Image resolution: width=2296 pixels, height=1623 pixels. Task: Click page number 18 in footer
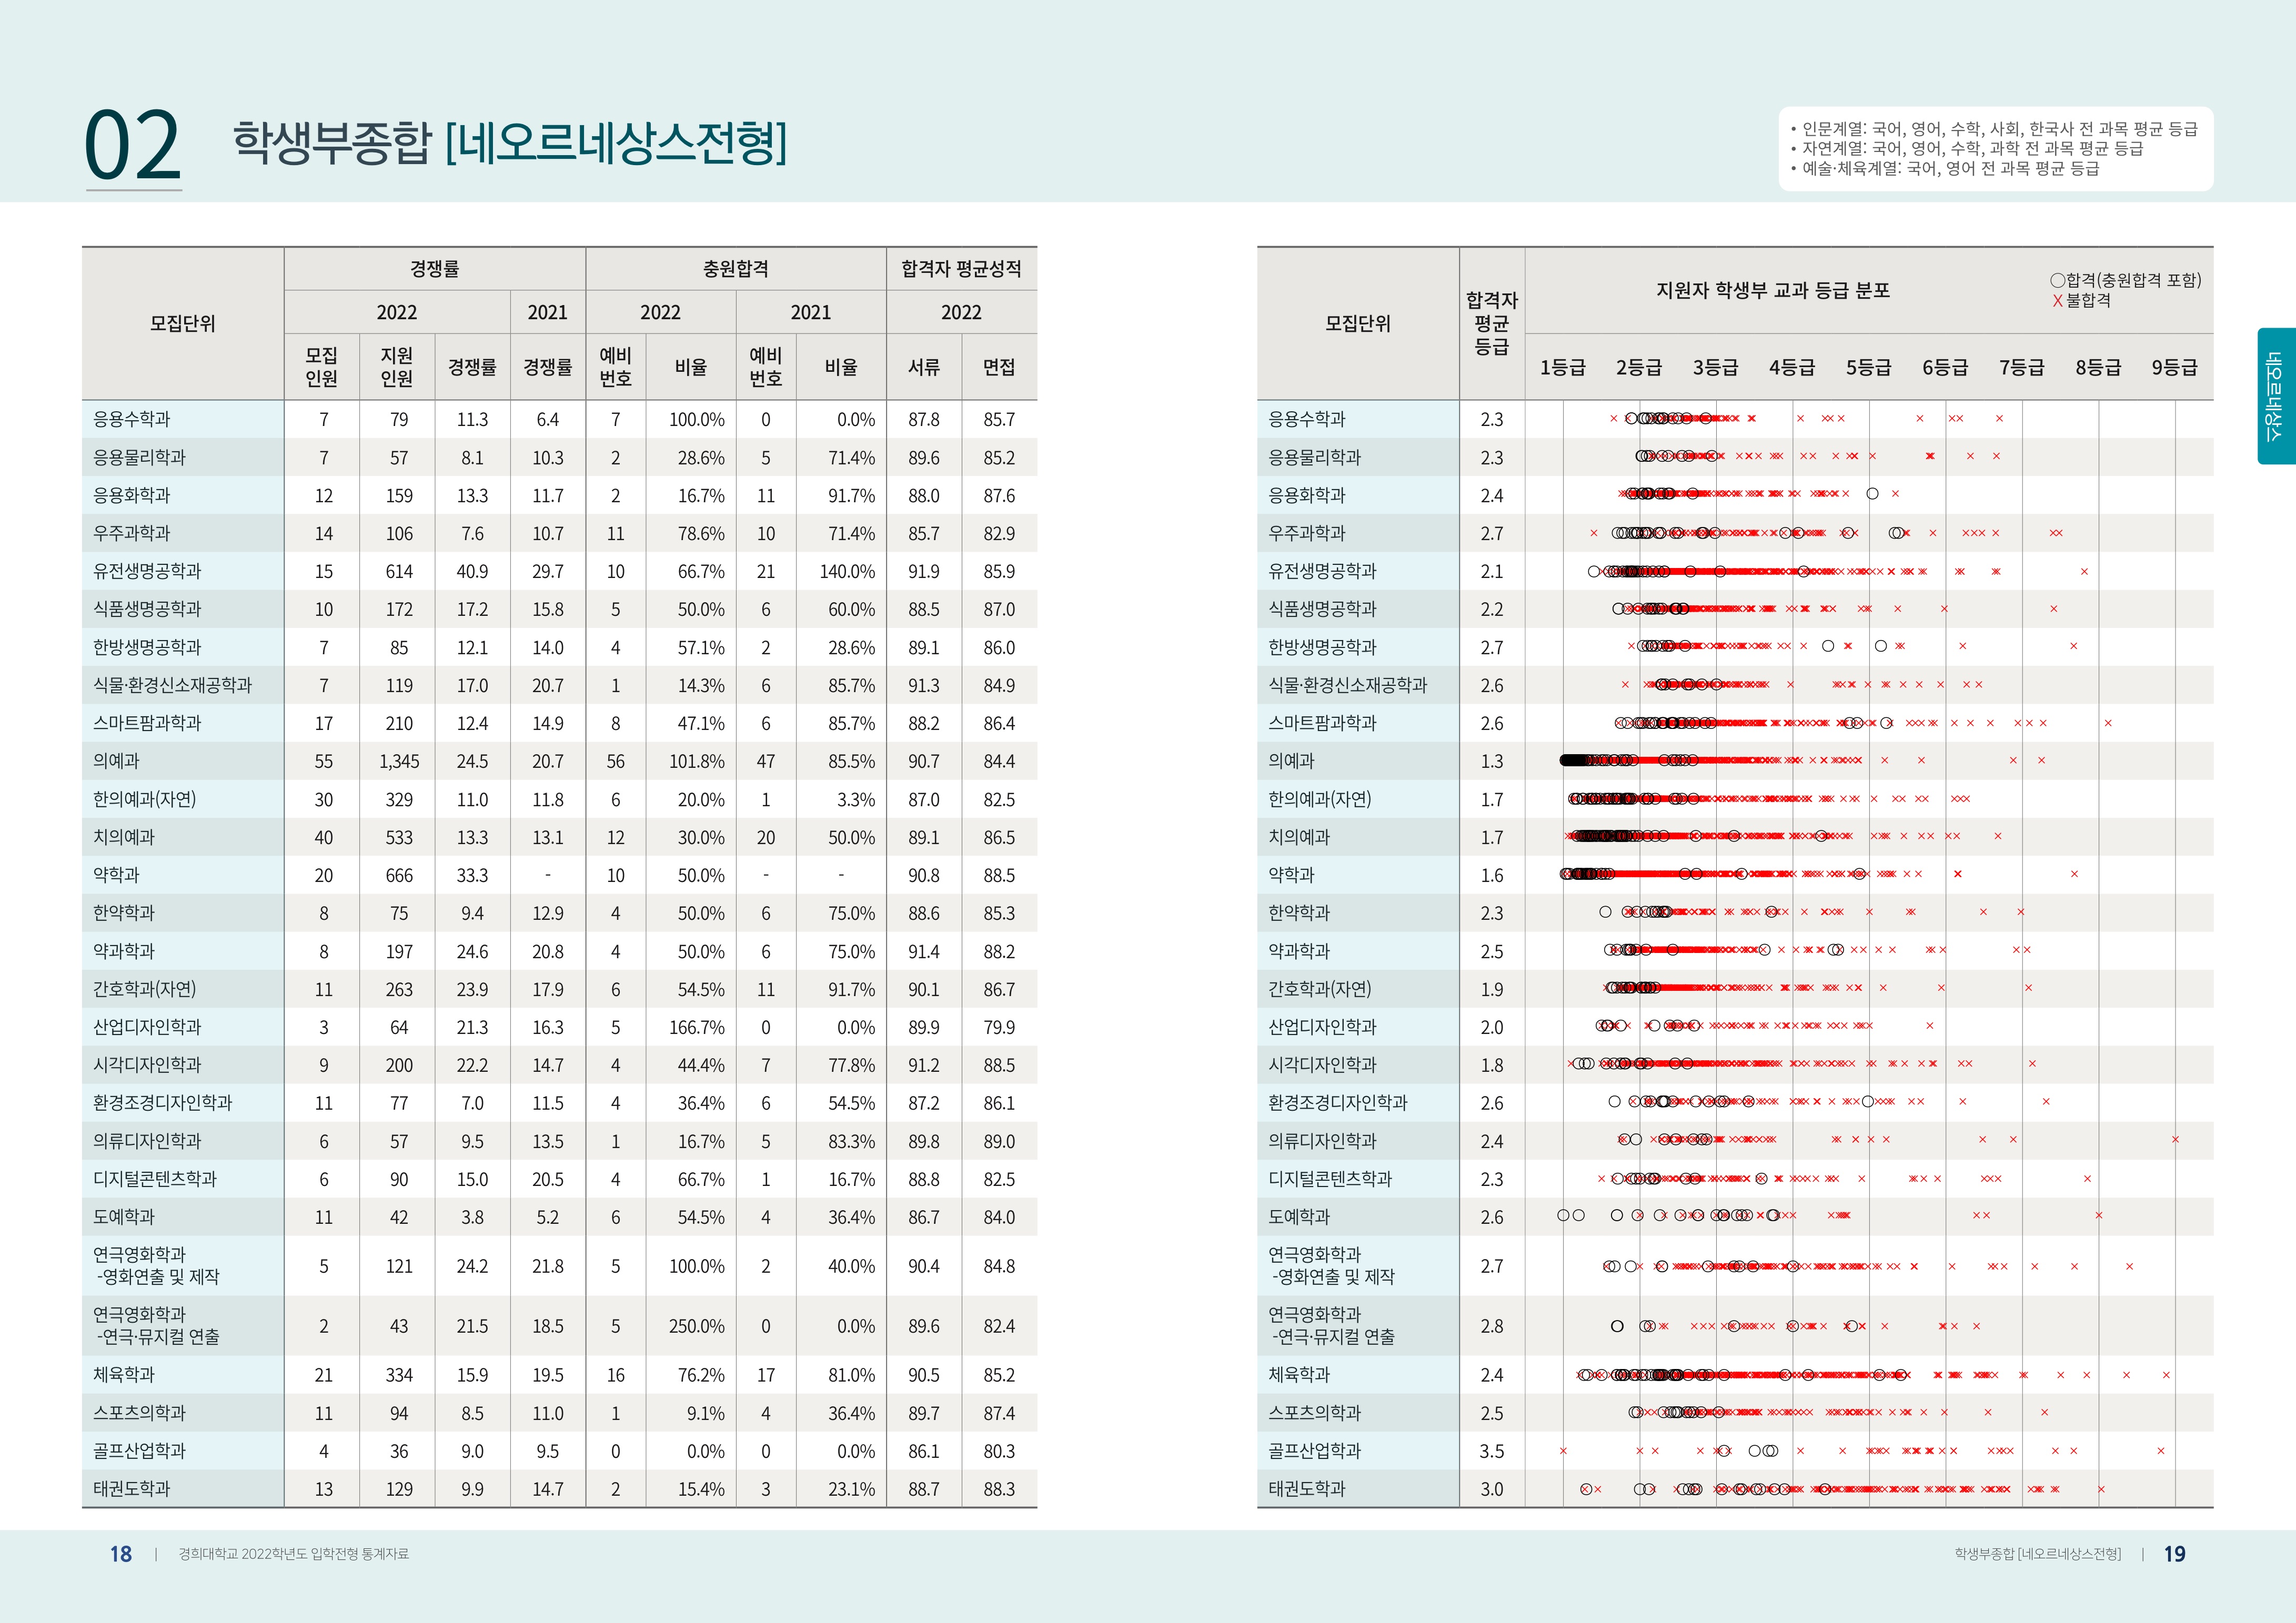[x=120, y=1554]
